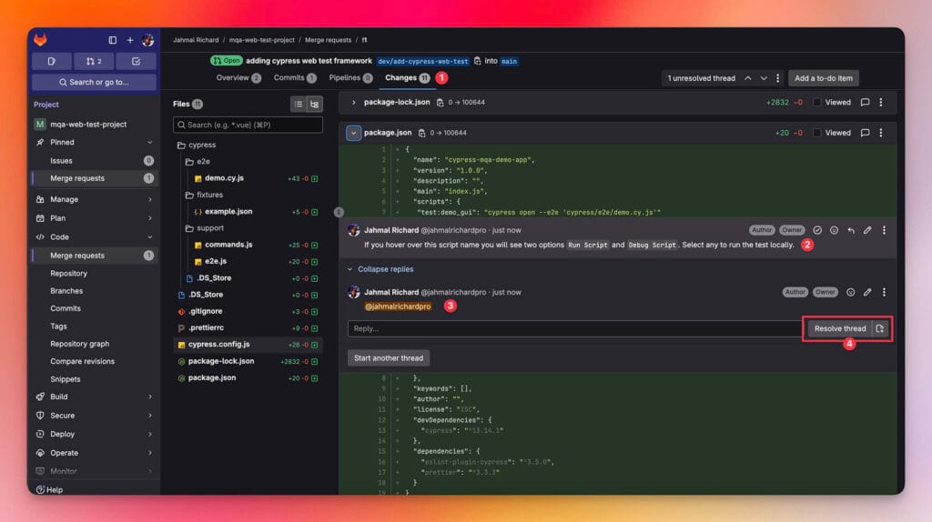Click the plus create new icon

130,40
